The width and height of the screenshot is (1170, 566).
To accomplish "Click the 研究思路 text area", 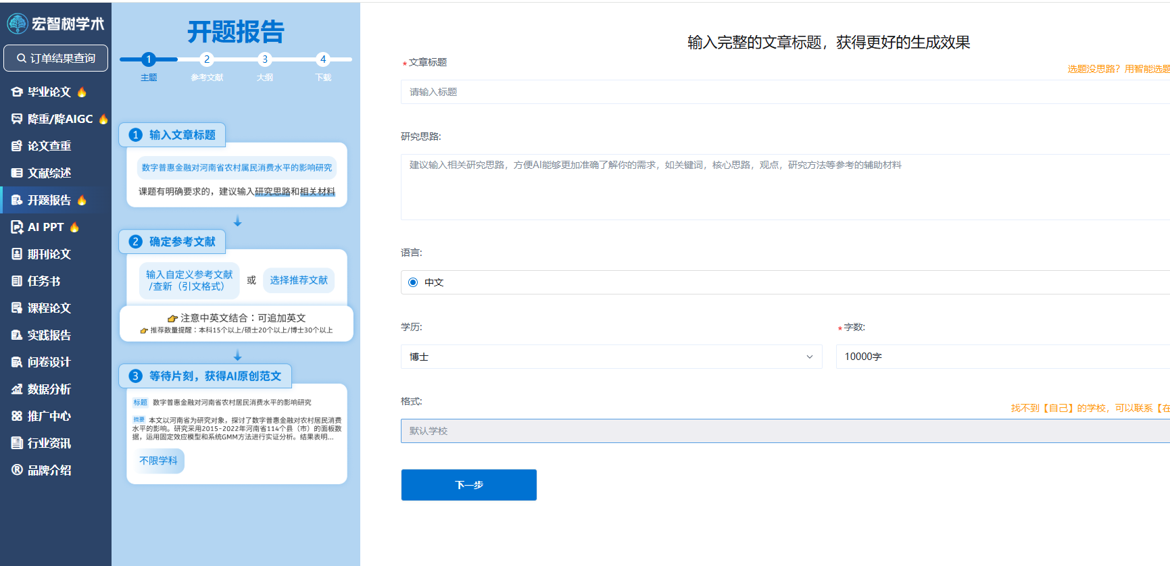I will pyautogui.click(x=784, y=187).
